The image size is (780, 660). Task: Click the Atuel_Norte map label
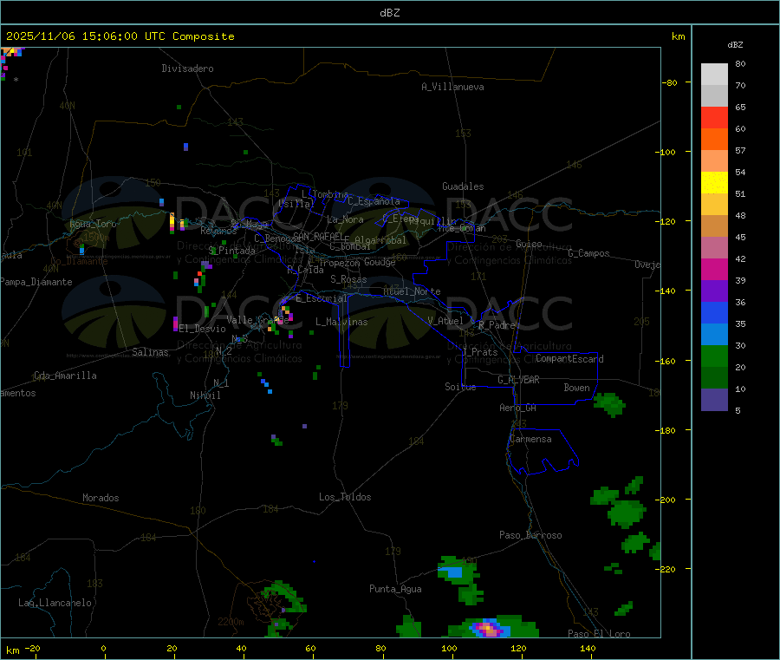412,291
